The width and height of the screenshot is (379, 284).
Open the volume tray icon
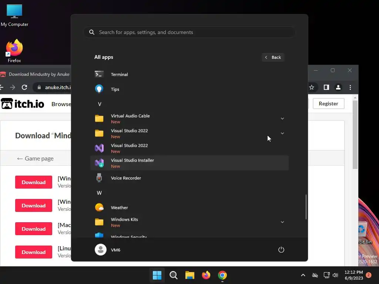pos(335,275)
